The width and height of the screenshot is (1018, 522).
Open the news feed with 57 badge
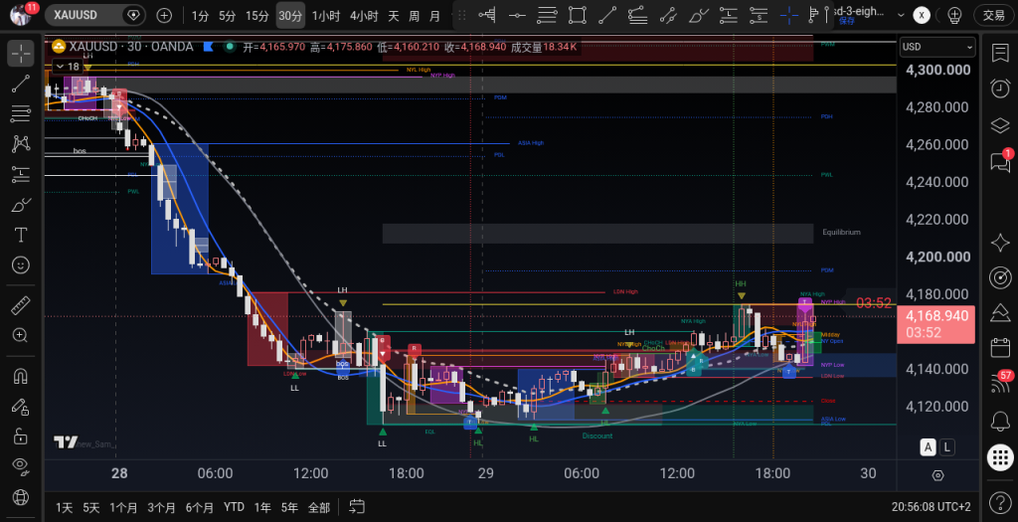[x=1001, y=382]
